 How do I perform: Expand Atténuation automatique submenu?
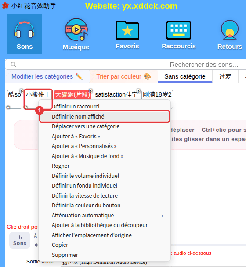click(x=105, y=216)
